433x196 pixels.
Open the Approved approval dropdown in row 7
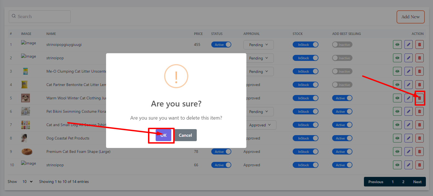pos(260,125)
